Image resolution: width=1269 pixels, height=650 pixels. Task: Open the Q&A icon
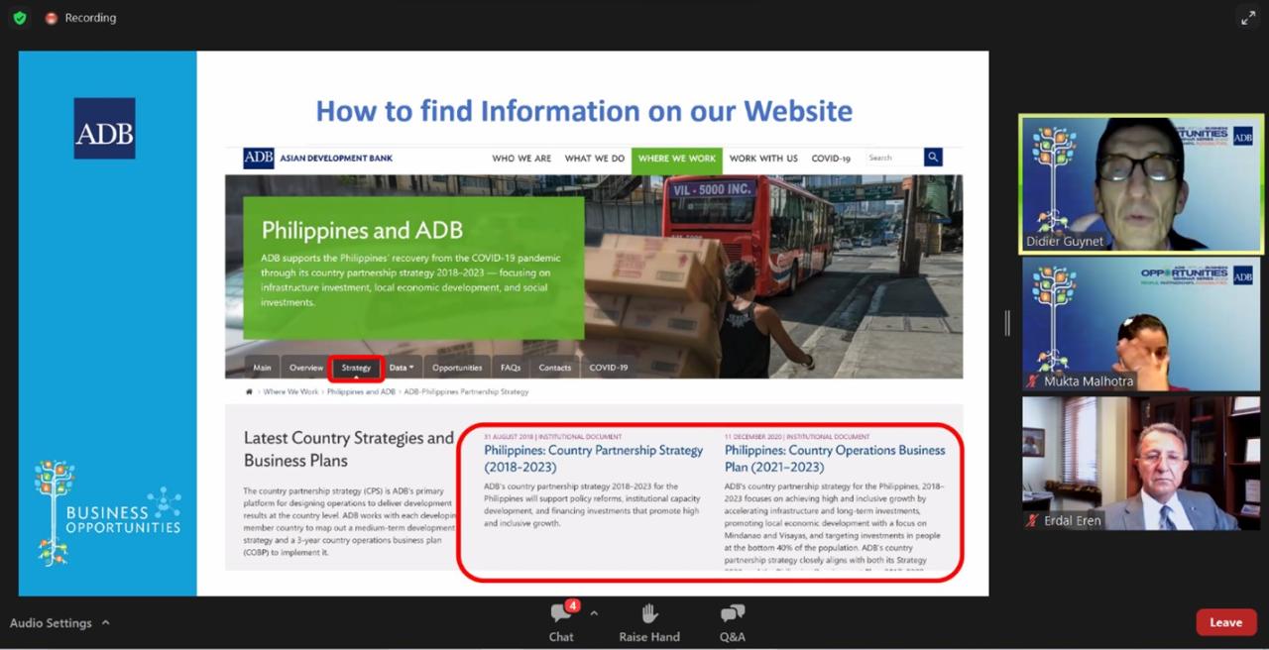click(733, 613)
